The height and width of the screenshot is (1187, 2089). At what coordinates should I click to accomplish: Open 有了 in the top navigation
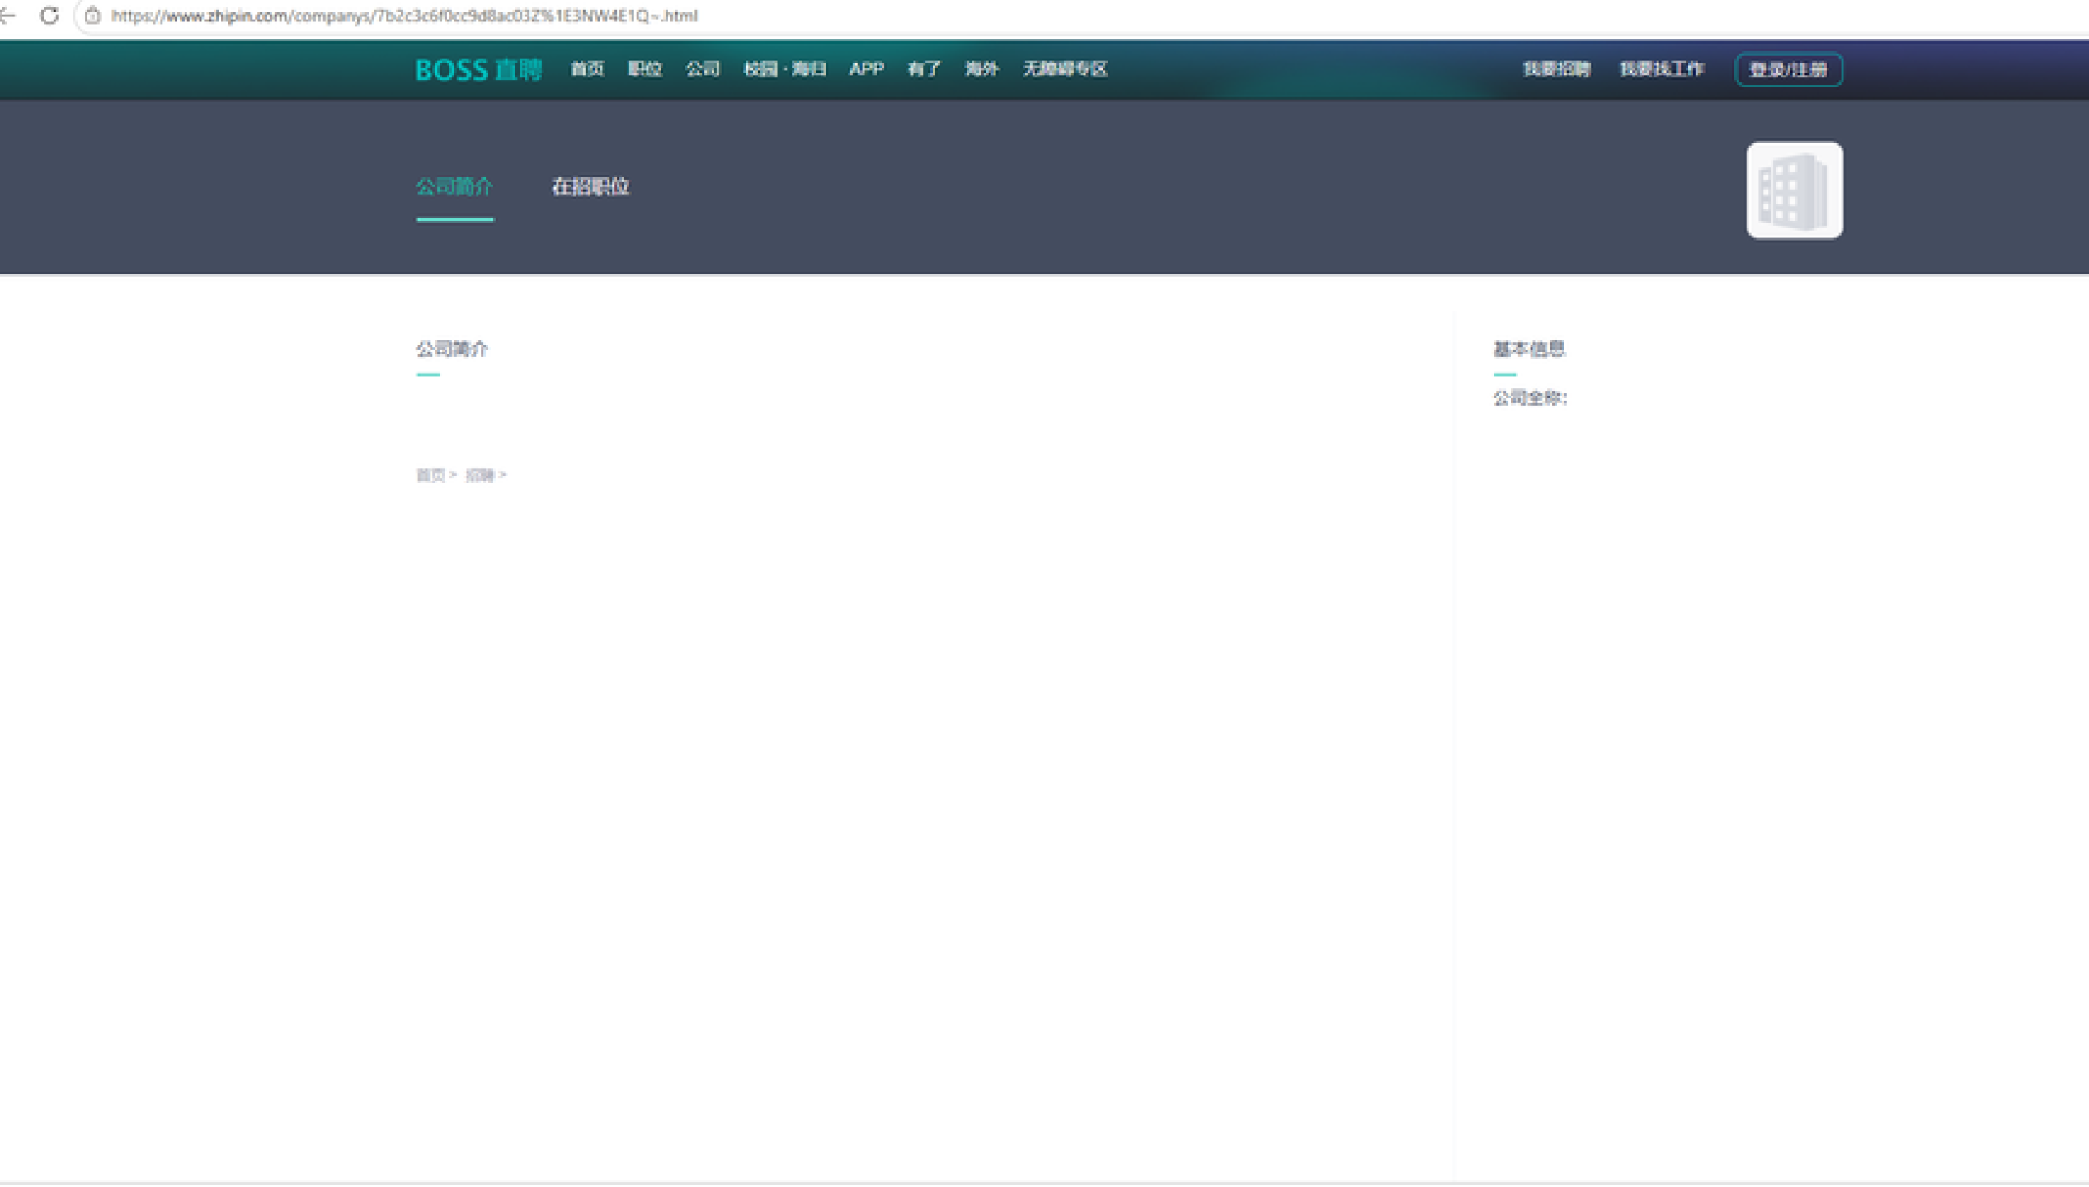(924, 69)
